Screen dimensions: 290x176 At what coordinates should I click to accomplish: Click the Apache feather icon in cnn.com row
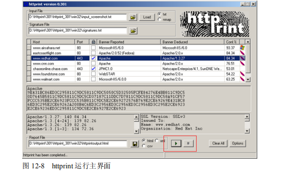coord(242,63)
